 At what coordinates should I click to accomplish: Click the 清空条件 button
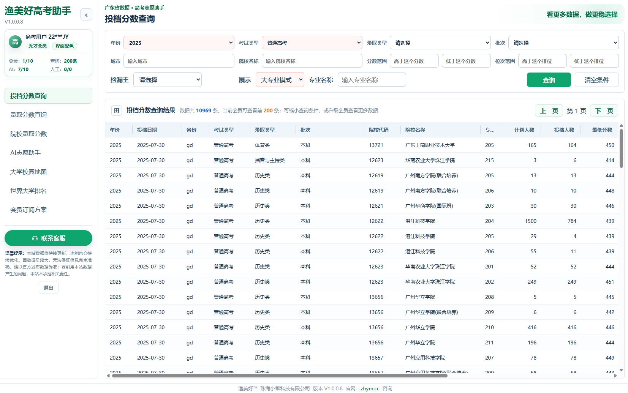[x=597, y=80]
